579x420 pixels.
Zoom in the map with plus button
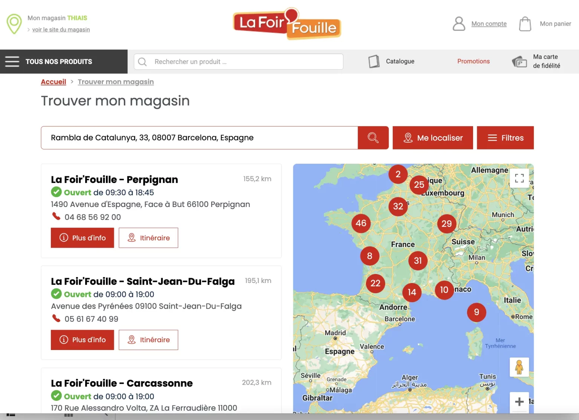click(519, 402)
